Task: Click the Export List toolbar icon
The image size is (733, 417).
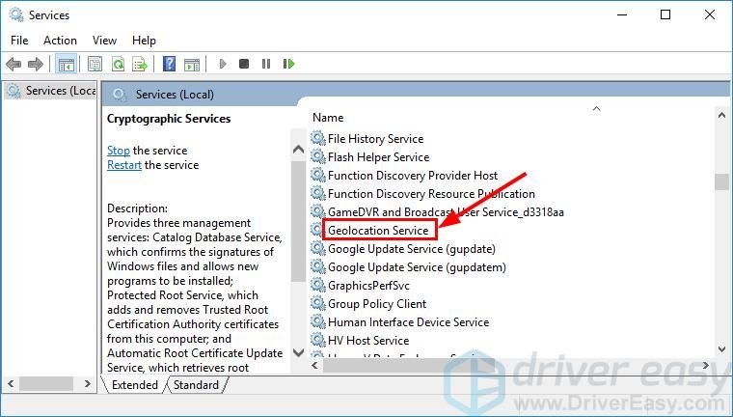Action: coord(140,64)
